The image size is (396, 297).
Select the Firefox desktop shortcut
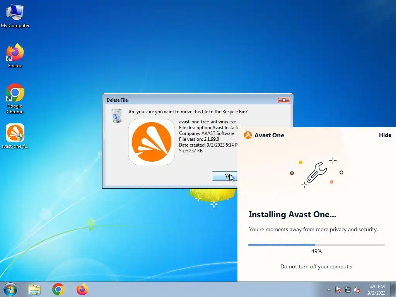pos(15,56)
